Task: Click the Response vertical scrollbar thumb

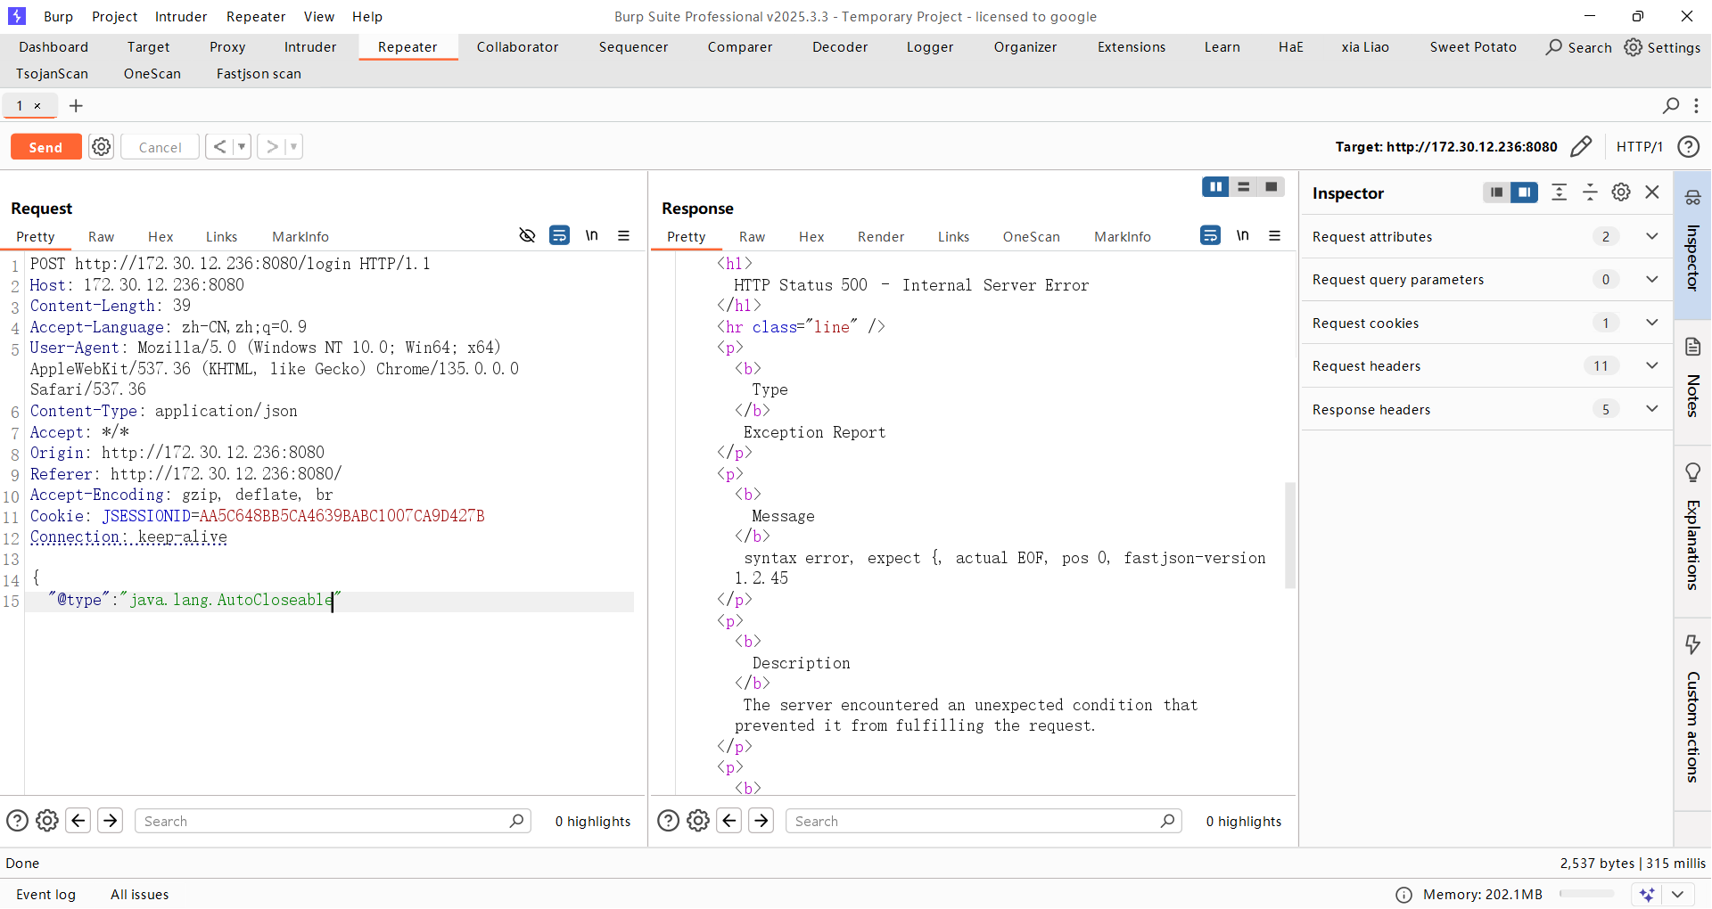Action: click(1289, 535)
